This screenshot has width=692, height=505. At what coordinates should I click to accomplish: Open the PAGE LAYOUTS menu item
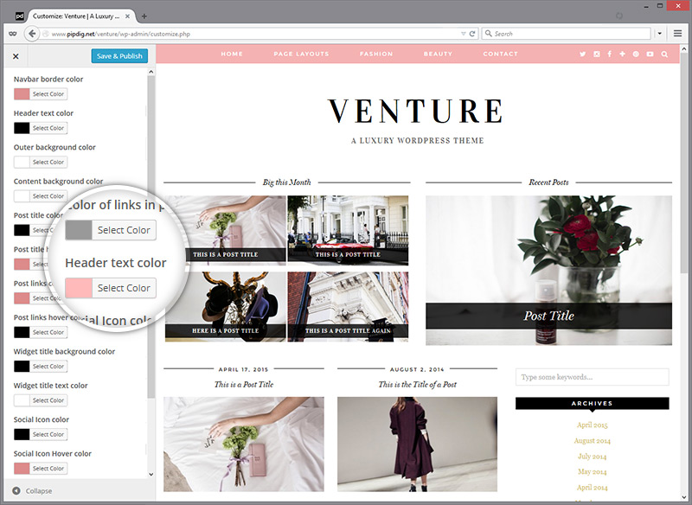click(301, 54)
